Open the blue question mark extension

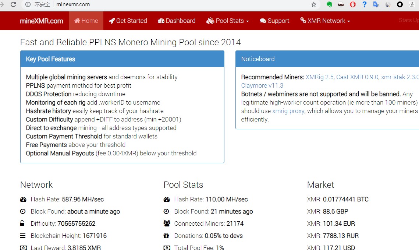point(364,4)
